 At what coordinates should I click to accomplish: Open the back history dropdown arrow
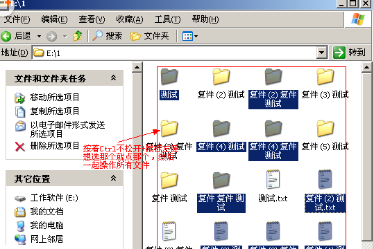(x=39, y=37)
